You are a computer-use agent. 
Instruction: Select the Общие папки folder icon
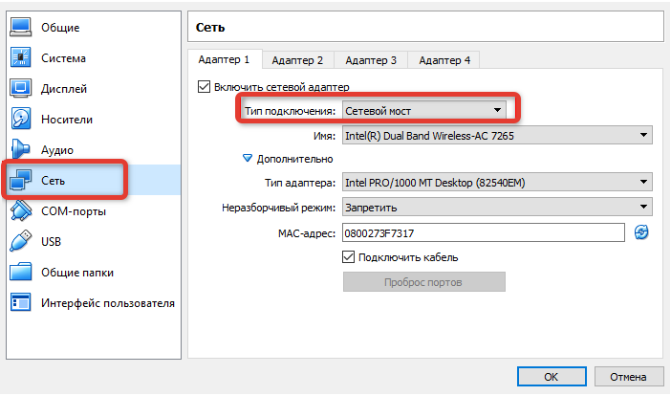(22, 273)
